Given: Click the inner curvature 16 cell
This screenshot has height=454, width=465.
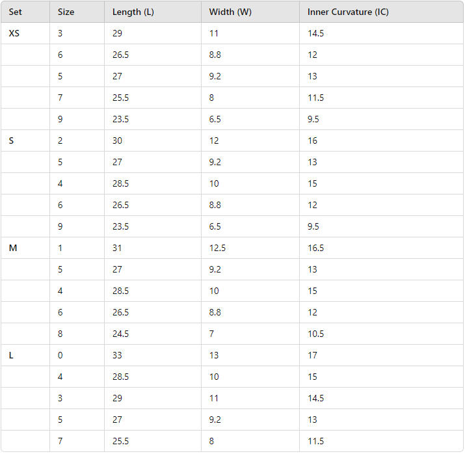Looking at the screenshot, I should [313, 140].
